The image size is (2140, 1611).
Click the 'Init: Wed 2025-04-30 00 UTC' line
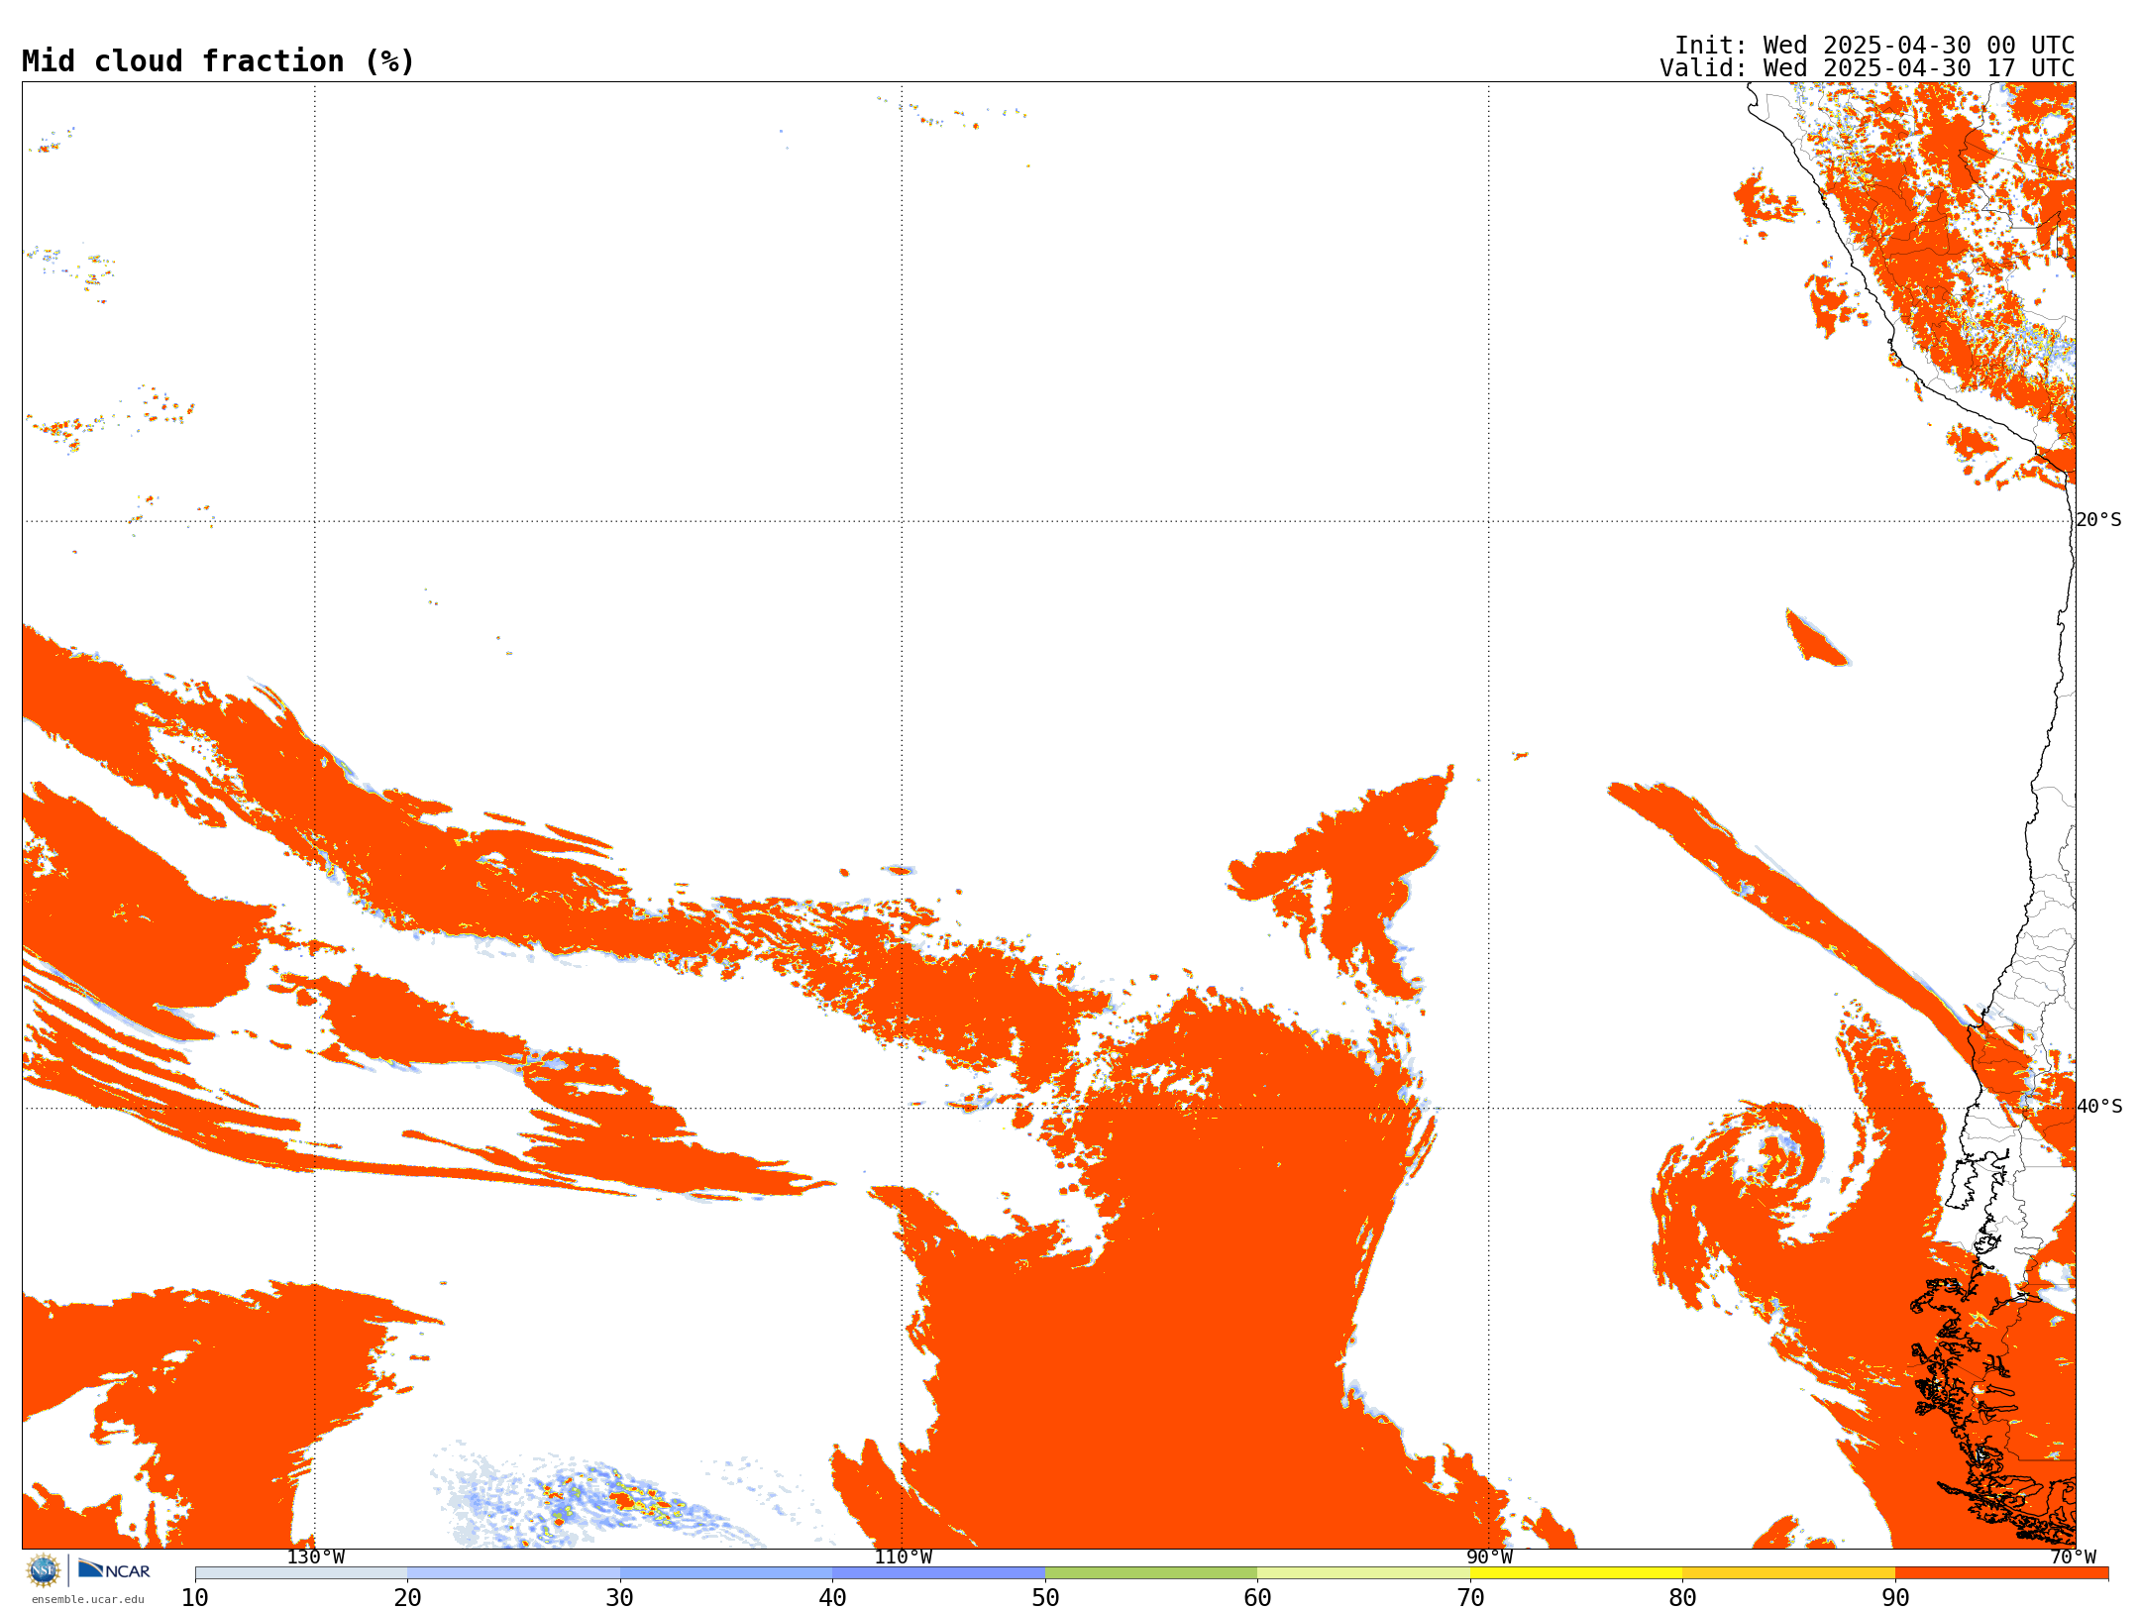point(1874,46)
